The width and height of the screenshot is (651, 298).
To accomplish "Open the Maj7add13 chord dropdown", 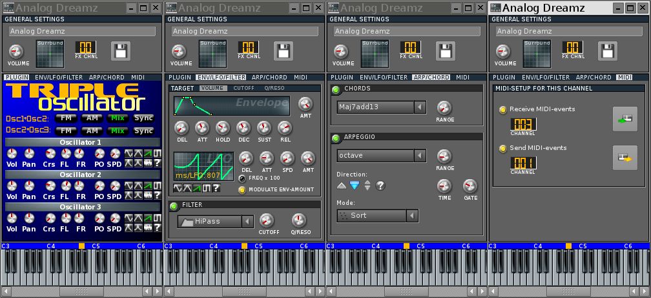I will pyautogui.click(x=382, y=107).
